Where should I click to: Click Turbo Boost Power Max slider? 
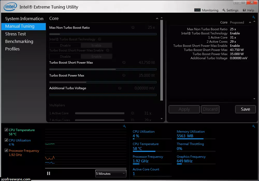[x=103, y=82]
